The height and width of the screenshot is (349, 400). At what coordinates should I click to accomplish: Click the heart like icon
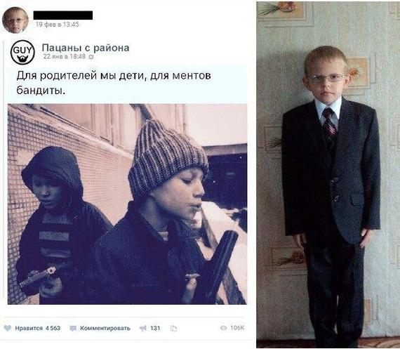(x=8, y=328)
